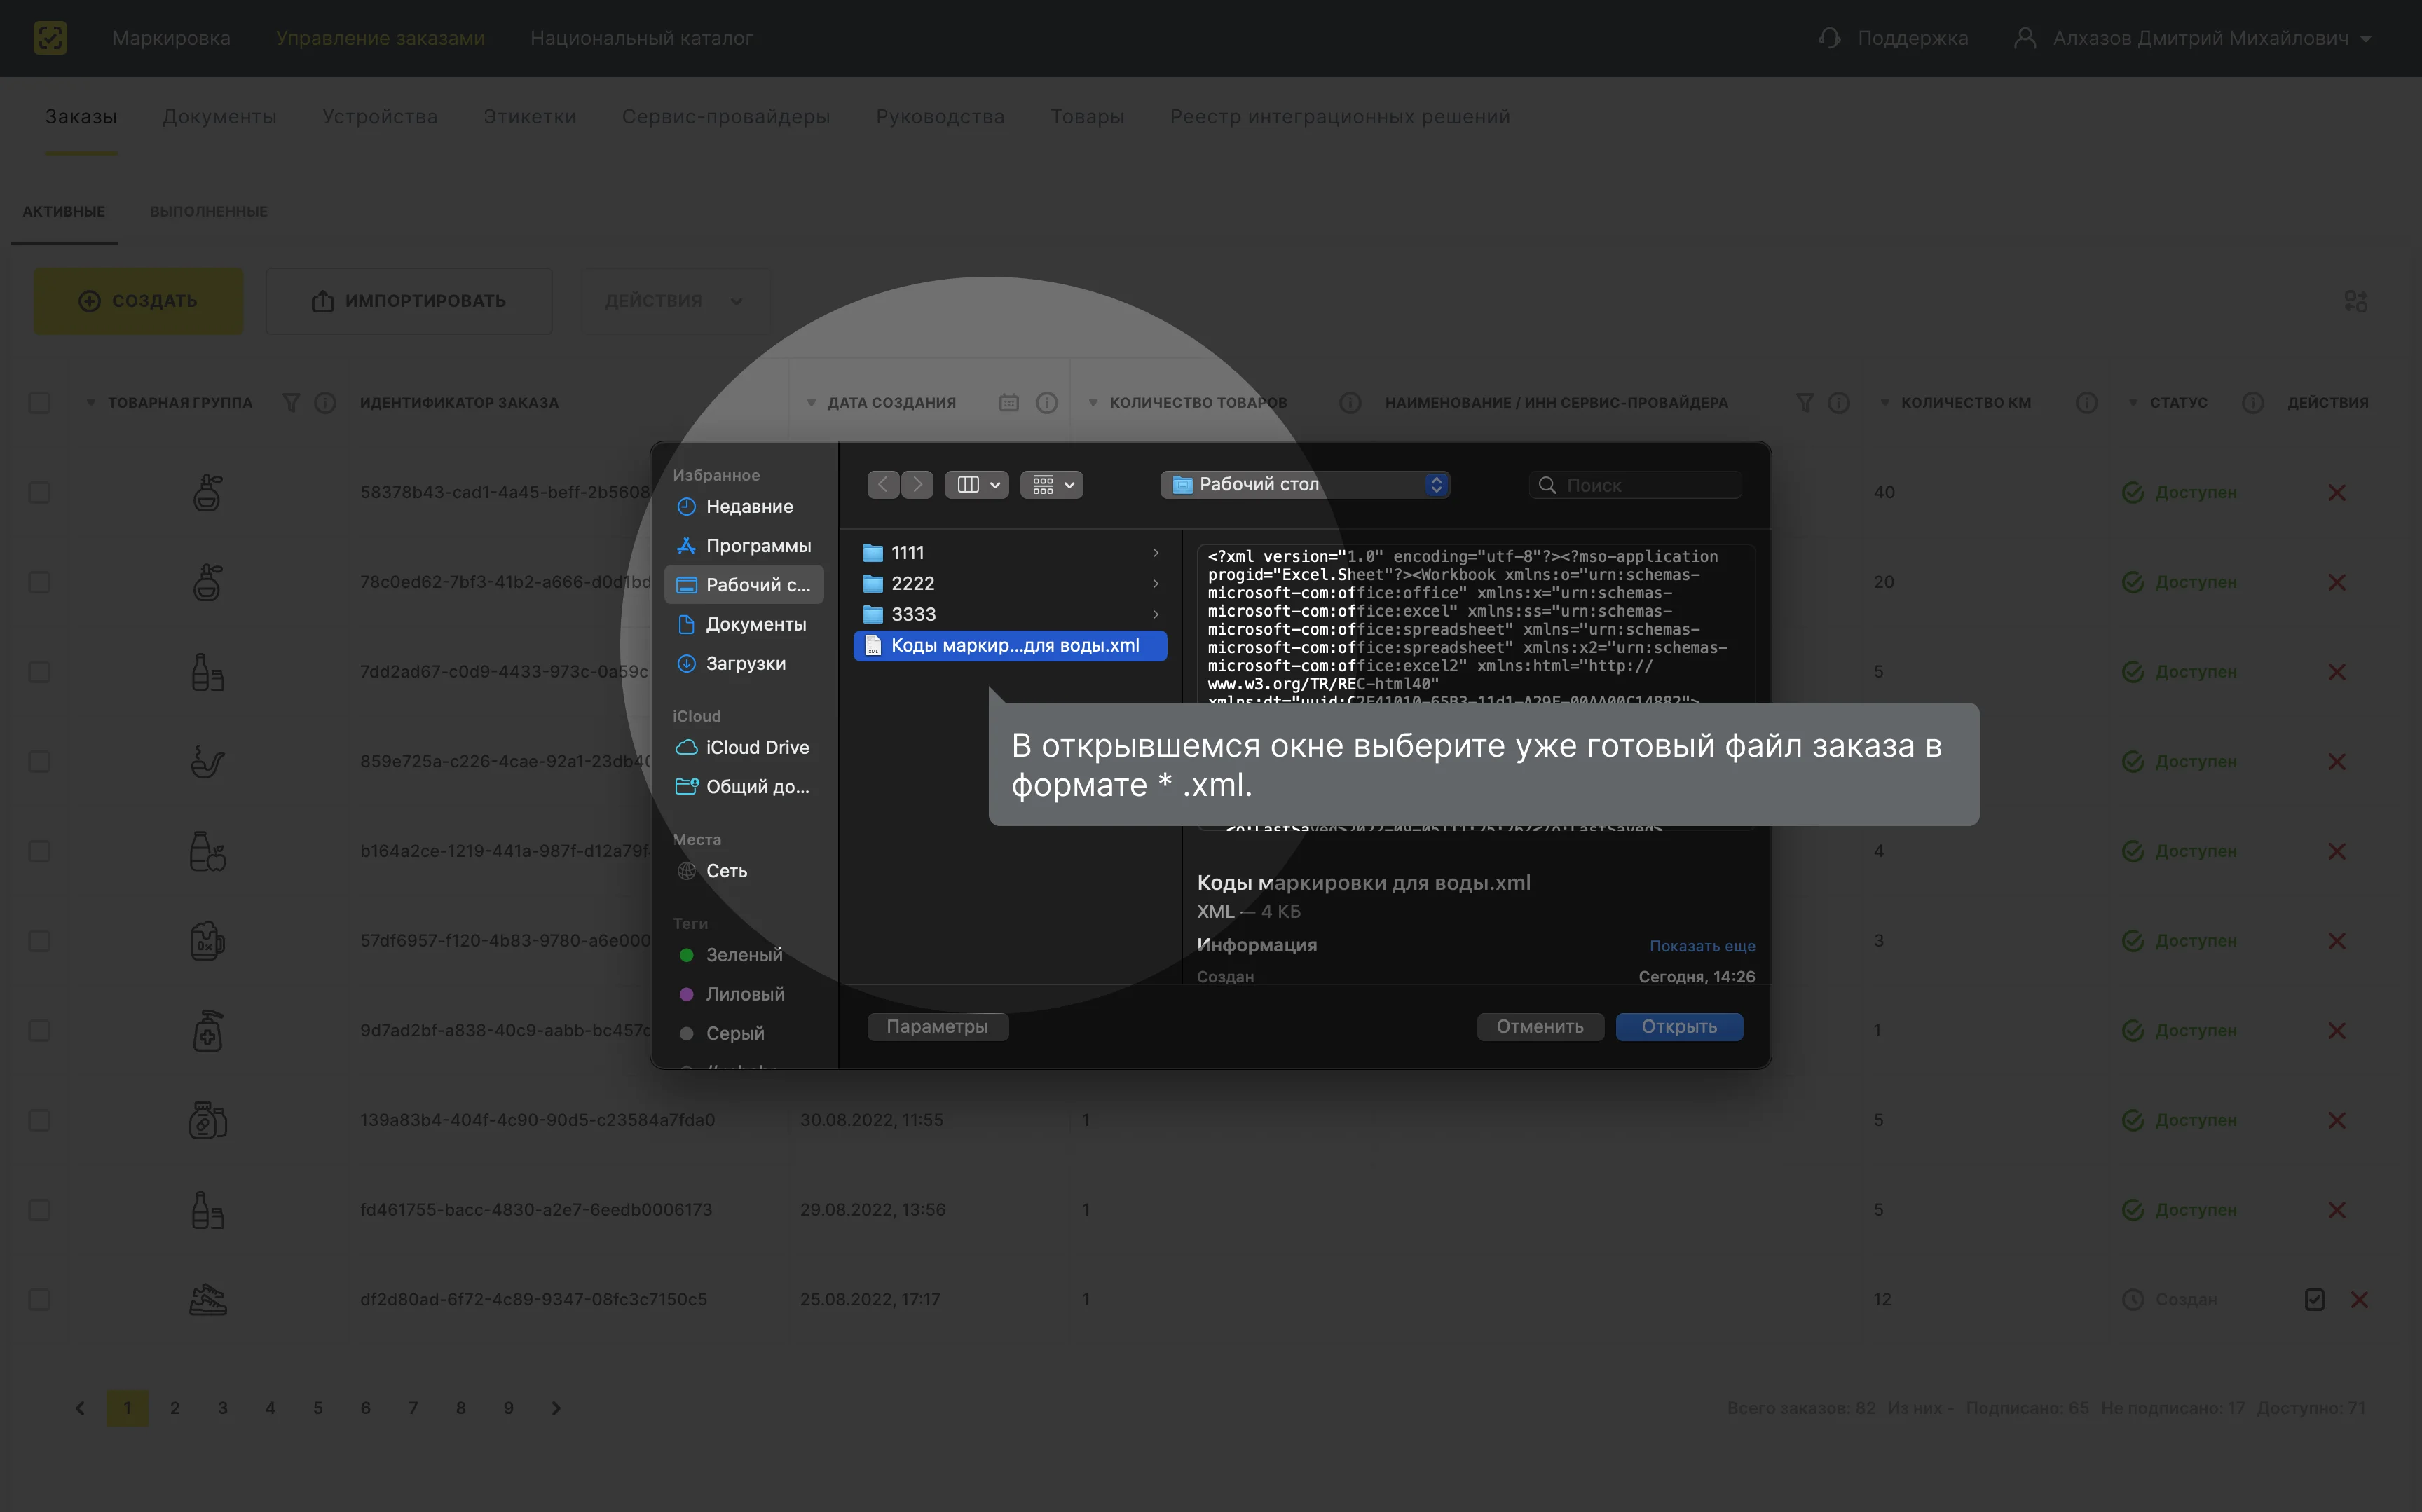Check the box for order 859e725a

tap(39, 761)
